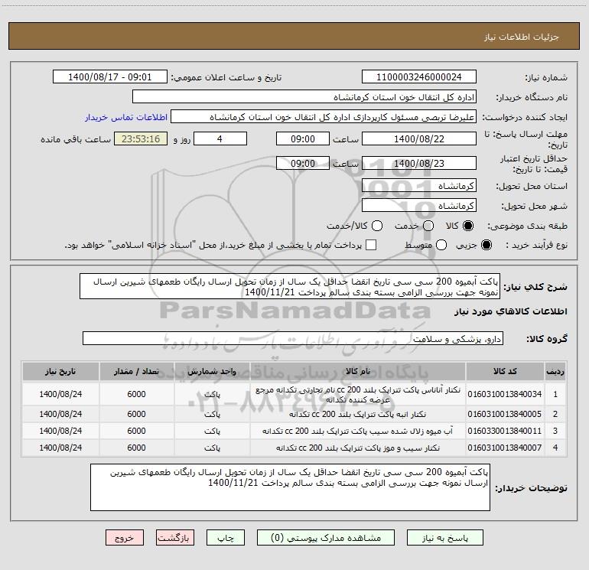589x570 pixels.
Task: Click the remaining days field showing 4
Action: pos(220,138)
